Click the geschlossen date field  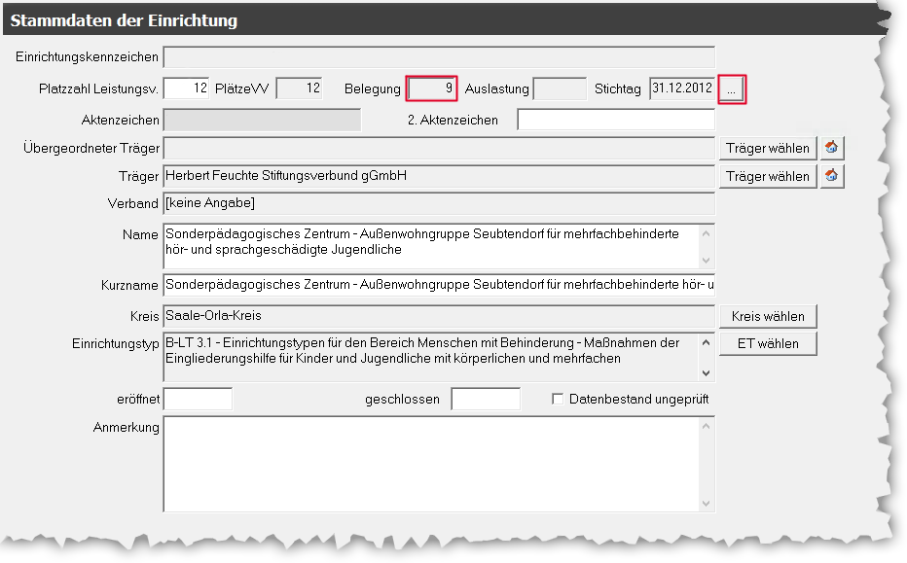pos(486,399)
